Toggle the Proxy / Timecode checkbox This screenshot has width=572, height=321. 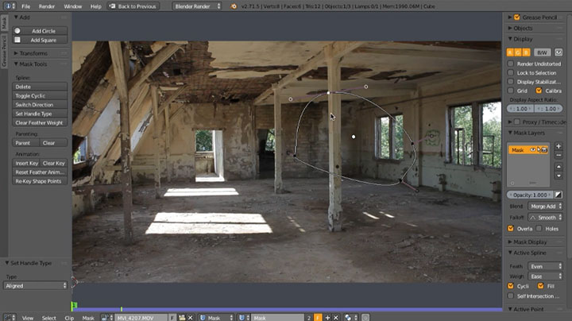[x=517, y=122]
